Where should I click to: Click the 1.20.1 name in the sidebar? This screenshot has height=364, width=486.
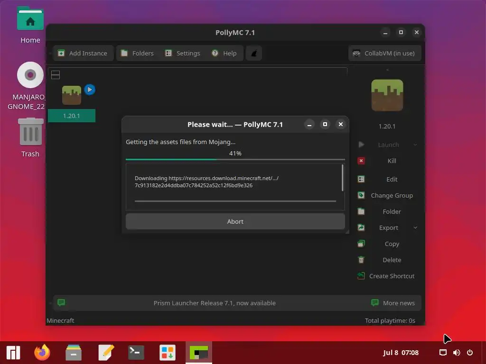pyautogui.click(x=387, y=126)
